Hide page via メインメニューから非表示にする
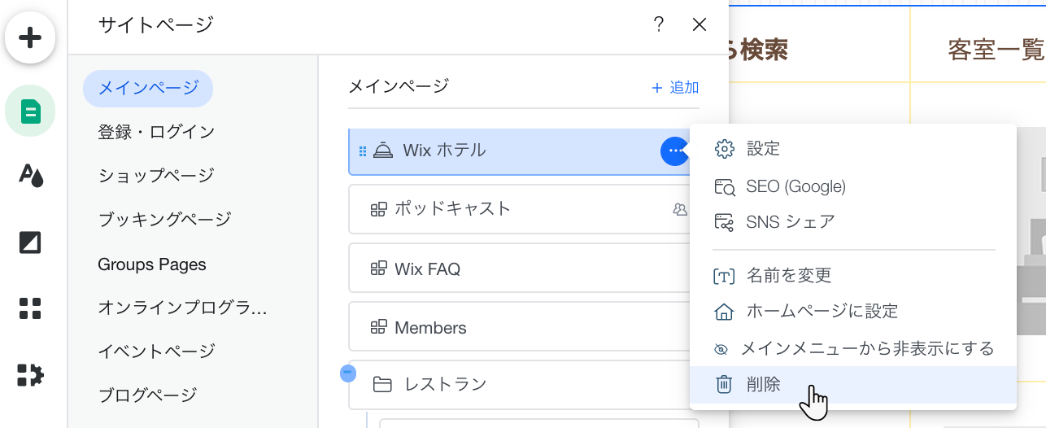Viewport: 1046px width, 428px height. [x=856, y=349]
